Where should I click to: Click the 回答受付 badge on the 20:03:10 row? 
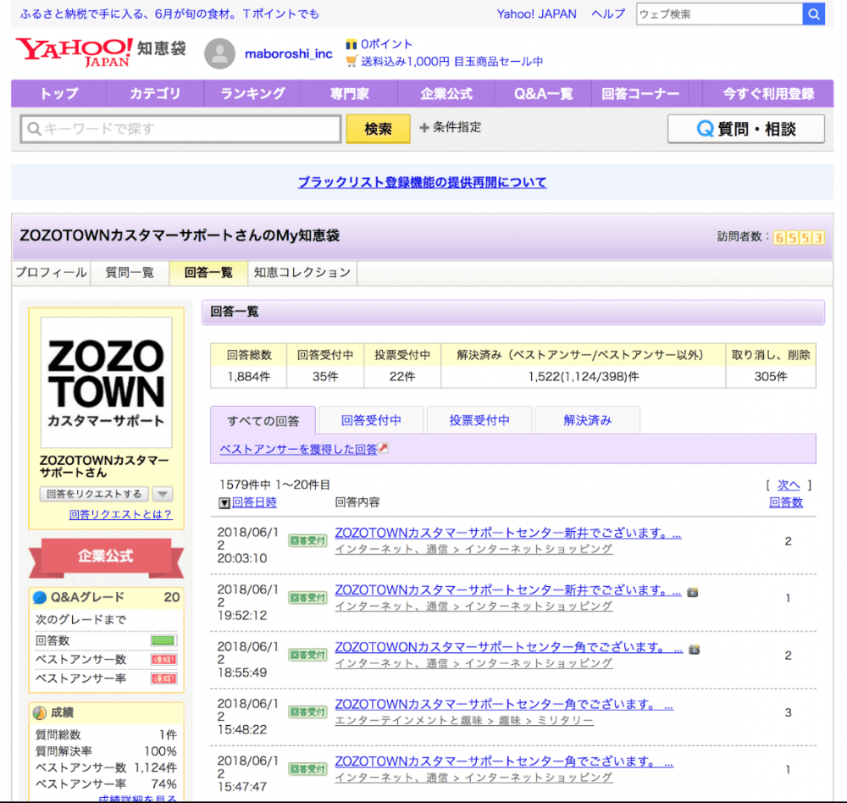tap(307, 540)
